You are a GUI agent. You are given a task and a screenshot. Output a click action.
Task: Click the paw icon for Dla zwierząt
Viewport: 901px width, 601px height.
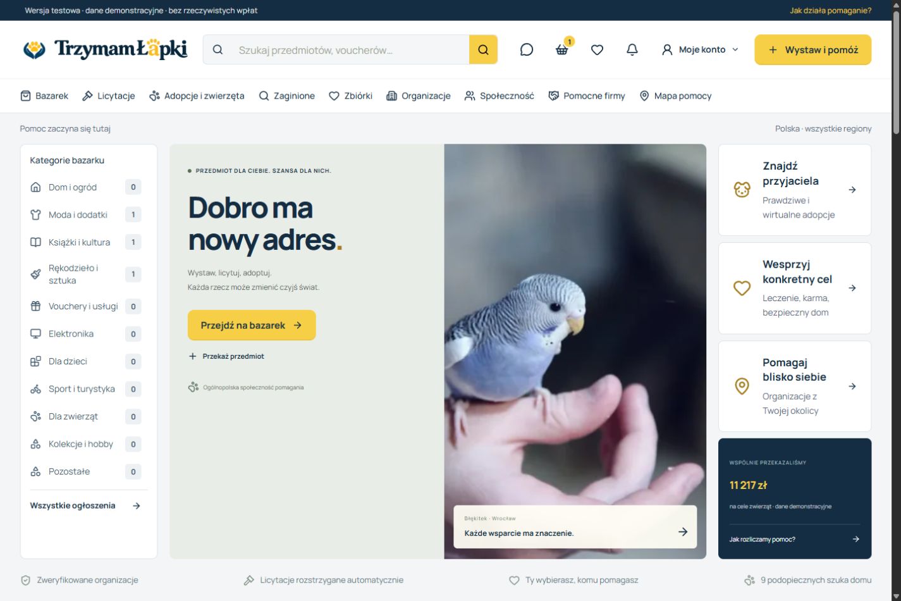pyautogui.click(x=35, y=416)
